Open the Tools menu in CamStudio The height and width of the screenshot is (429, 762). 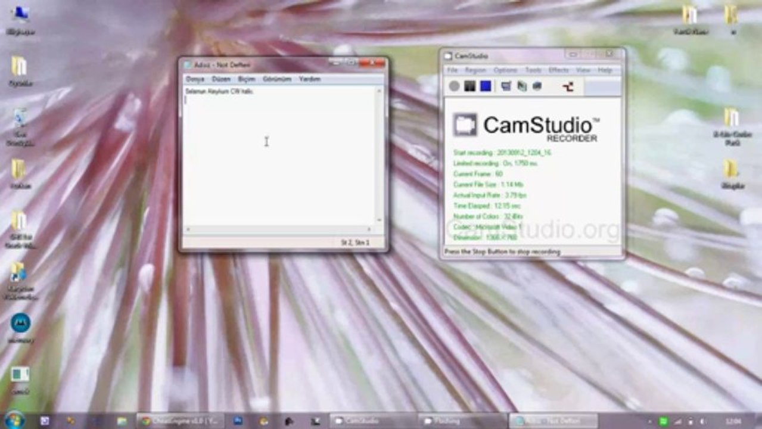533,70
